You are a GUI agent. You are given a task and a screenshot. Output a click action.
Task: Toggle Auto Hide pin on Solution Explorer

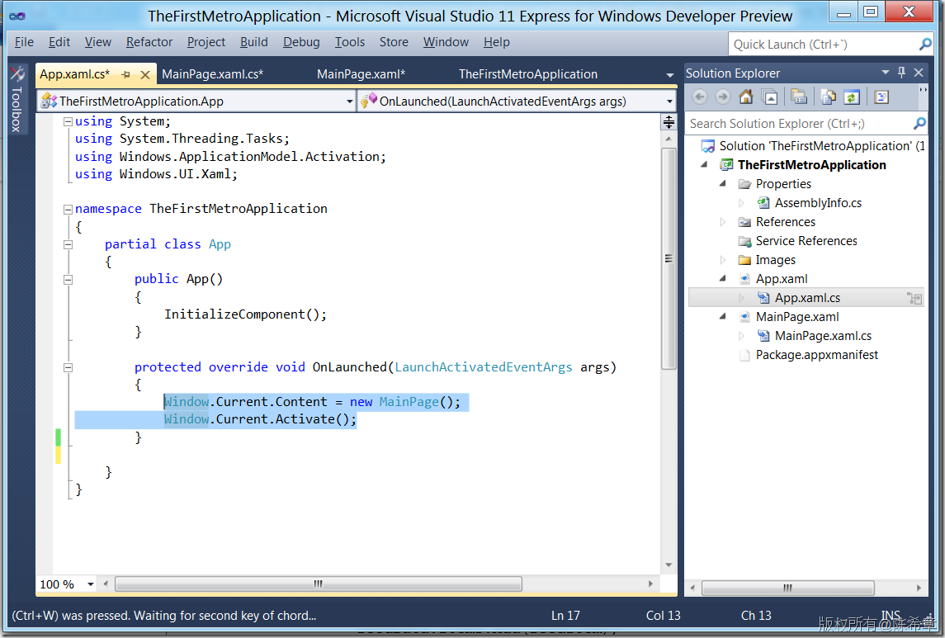tap(901, 73)
